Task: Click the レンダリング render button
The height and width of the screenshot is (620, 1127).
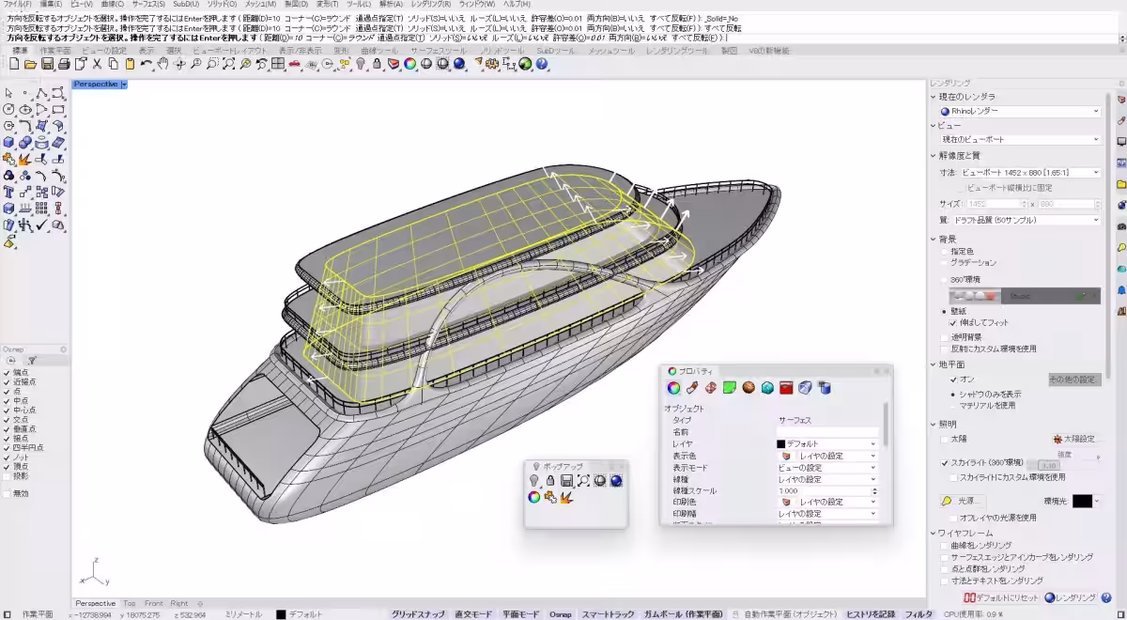Action: [x=1070, y=597]
